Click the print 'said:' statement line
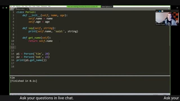 tap(53, 31)
